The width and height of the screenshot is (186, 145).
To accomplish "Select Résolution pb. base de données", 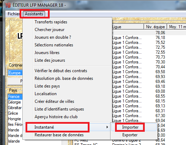I will [64, 78].
